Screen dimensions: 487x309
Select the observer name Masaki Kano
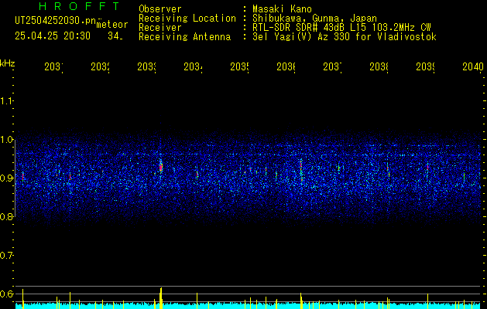(282, 9)
